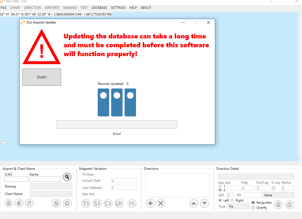302x219 pixels.
Task: Click the START! button
Action: [42, 77]
